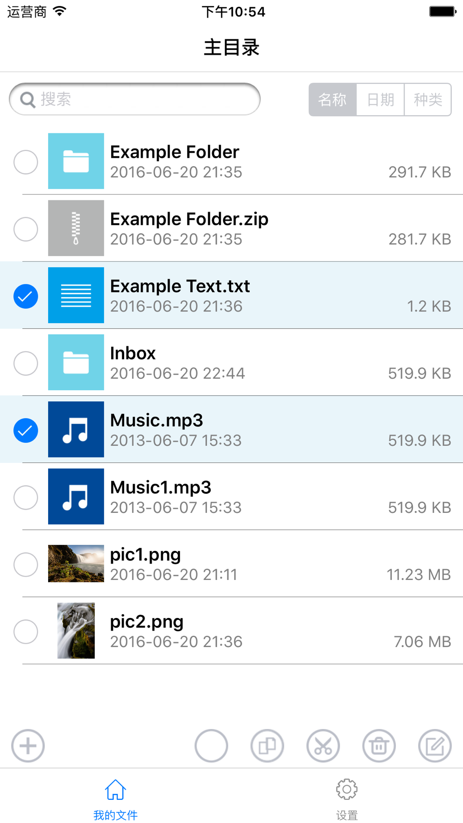Tap the 2016-06-20 21:11 date of pic1.png
This screenshot has width=463, height=823.
174,575
